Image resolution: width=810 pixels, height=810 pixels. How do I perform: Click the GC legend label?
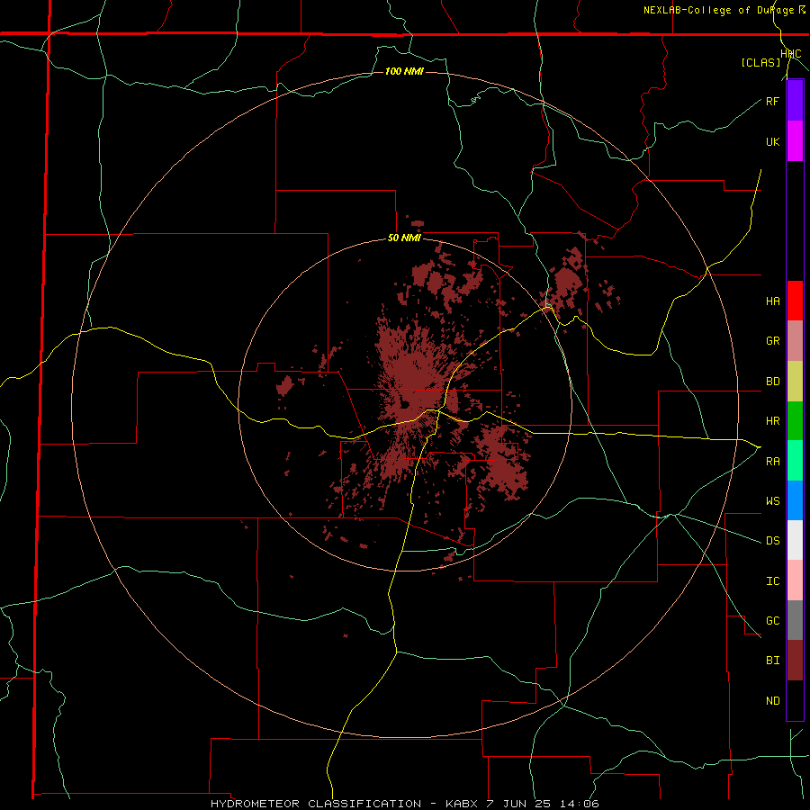(772, 620)
